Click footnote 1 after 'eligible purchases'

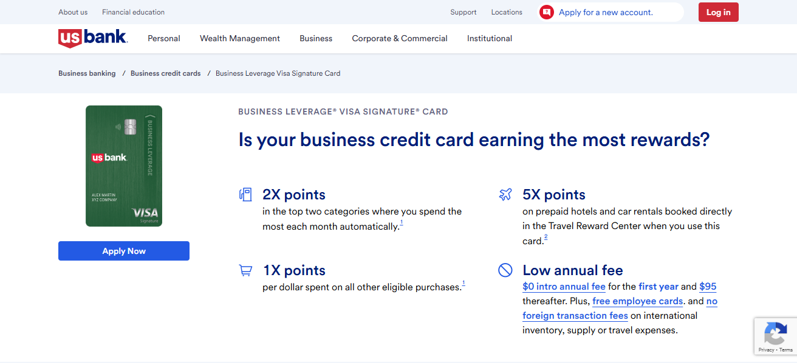pos(463,284)
